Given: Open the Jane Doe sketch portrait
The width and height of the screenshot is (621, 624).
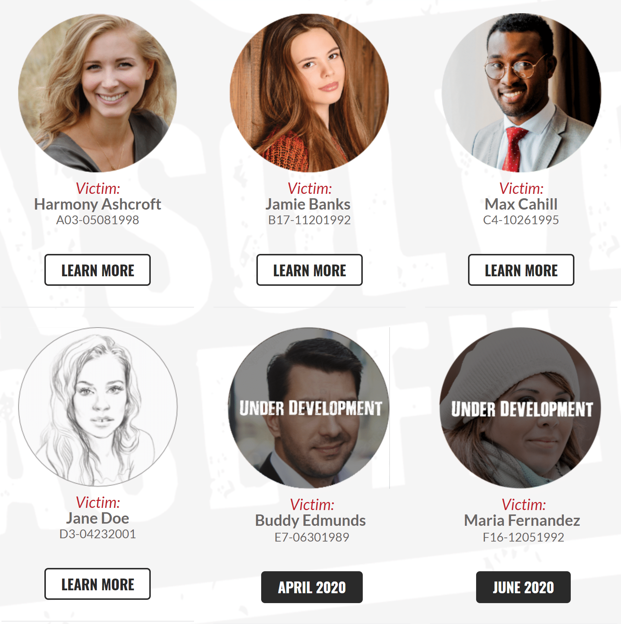Looking at the screenshot, I should click(98, 407).
